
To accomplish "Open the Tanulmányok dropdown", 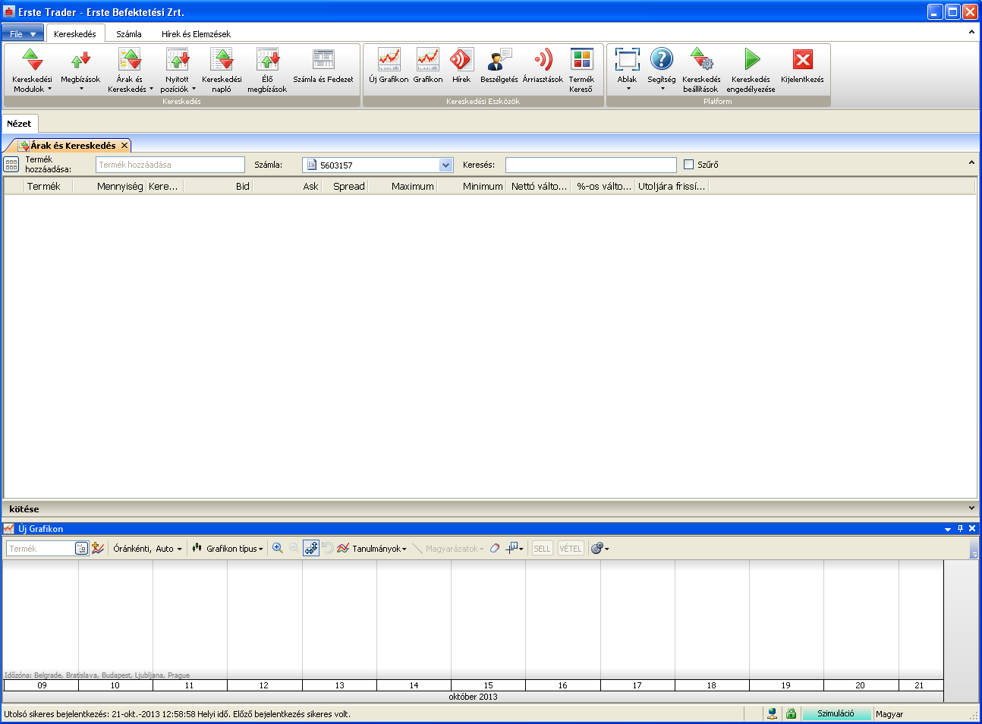I will tap(373, 548).
